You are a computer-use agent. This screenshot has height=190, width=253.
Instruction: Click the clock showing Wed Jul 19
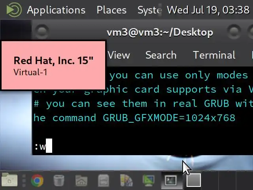[x=208, y=10]
